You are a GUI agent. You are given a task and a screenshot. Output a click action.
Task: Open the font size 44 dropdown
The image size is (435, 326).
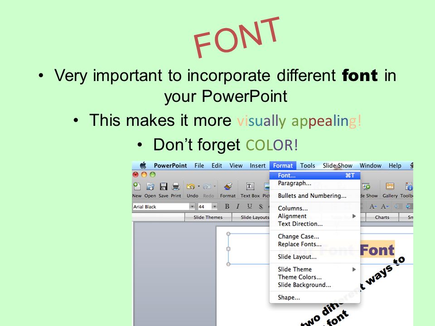[214, 206]
